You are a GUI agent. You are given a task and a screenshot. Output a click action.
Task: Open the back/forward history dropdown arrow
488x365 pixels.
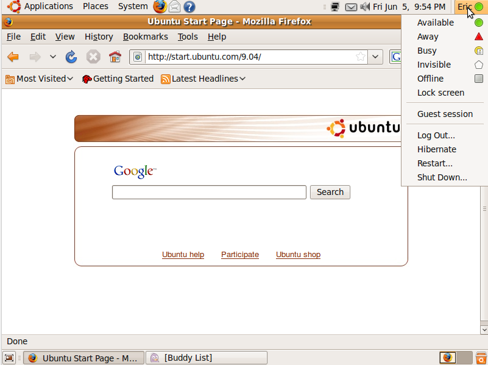53,57
